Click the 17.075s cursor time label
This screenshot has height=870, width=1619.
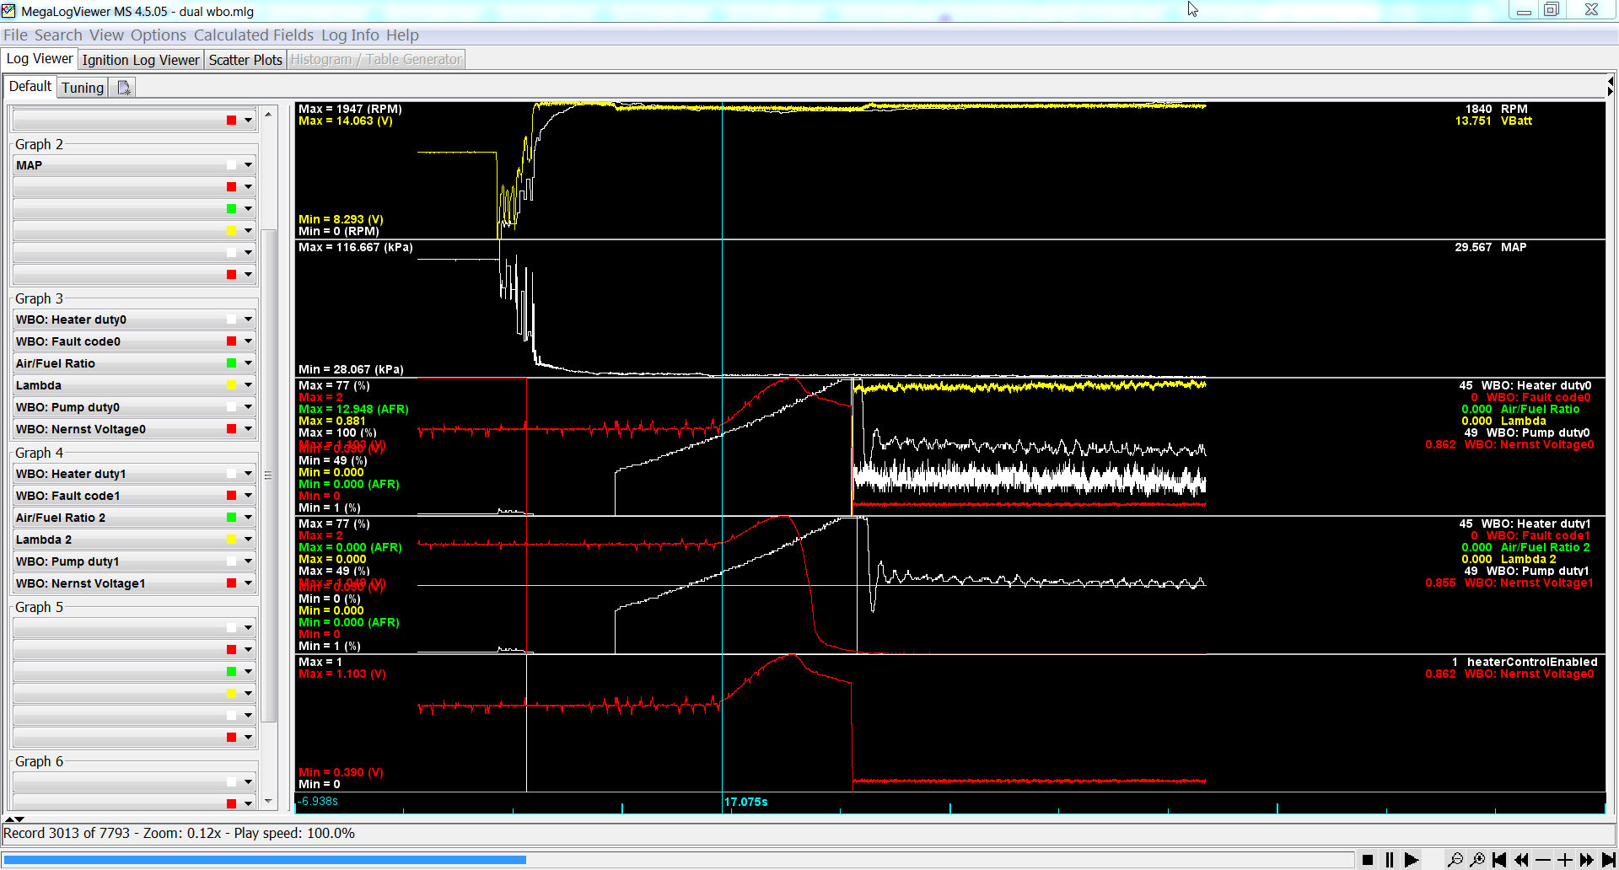[746, 802]
